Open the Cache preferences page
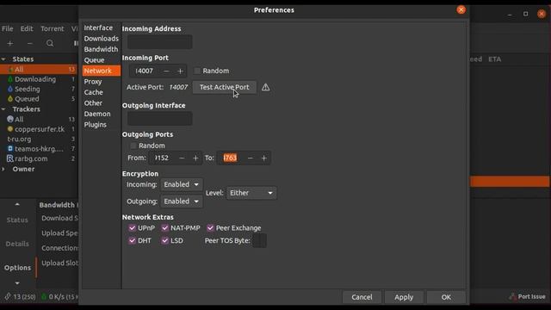This screenshot has height=310, width=551. click(x=93, y=92)
